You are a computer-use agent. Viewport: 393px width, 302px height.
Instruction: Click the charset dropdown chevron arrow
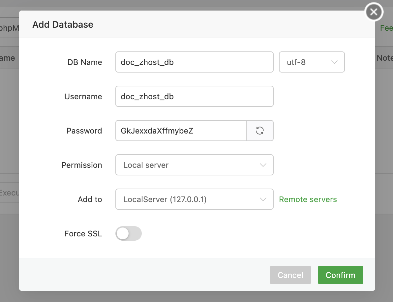[334, 62]
